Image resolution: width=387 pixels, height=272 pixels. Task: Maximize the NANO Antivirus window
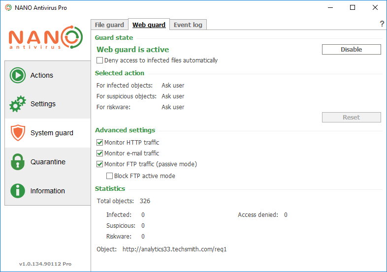[x=353, y=8]
